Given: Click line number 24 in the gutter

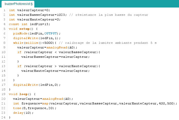Looking at the screenshot, I should pos(3,117).
